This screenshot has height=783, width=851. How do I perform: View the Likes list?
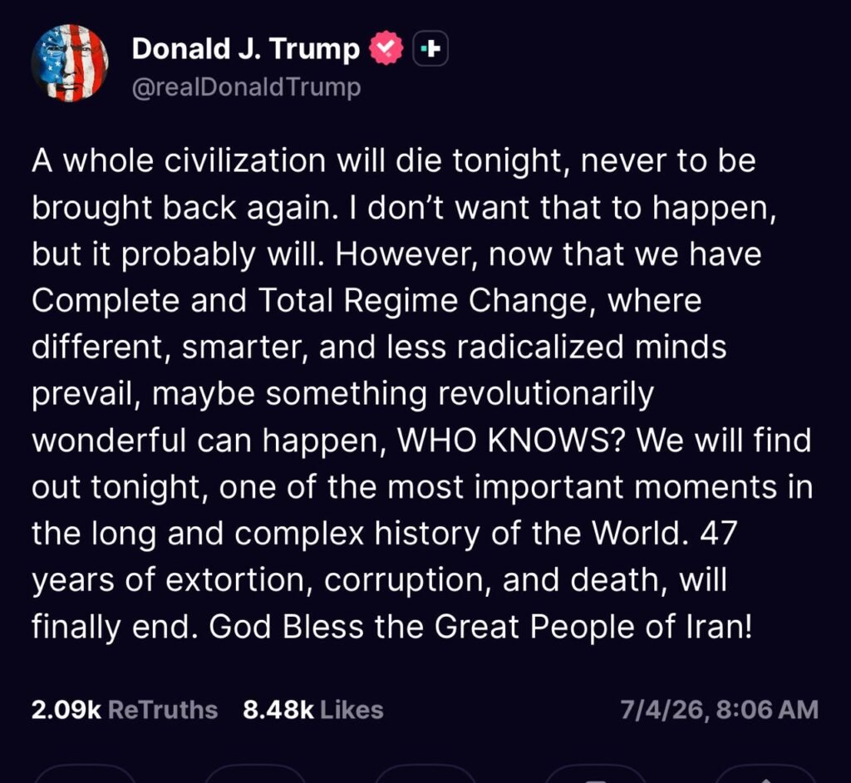click(x=352, y=710)
